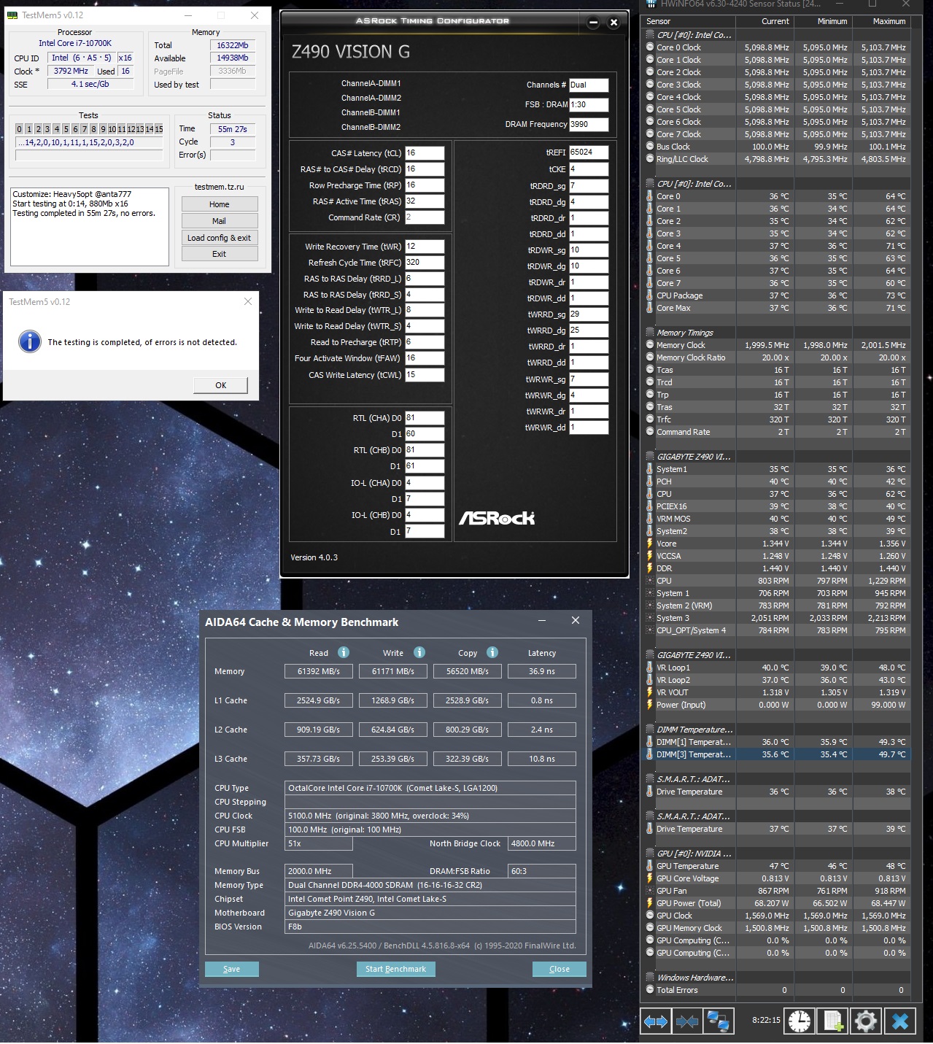Click Home button in TestMem5
Screen dimensions: 933x1044
[220, 204]
